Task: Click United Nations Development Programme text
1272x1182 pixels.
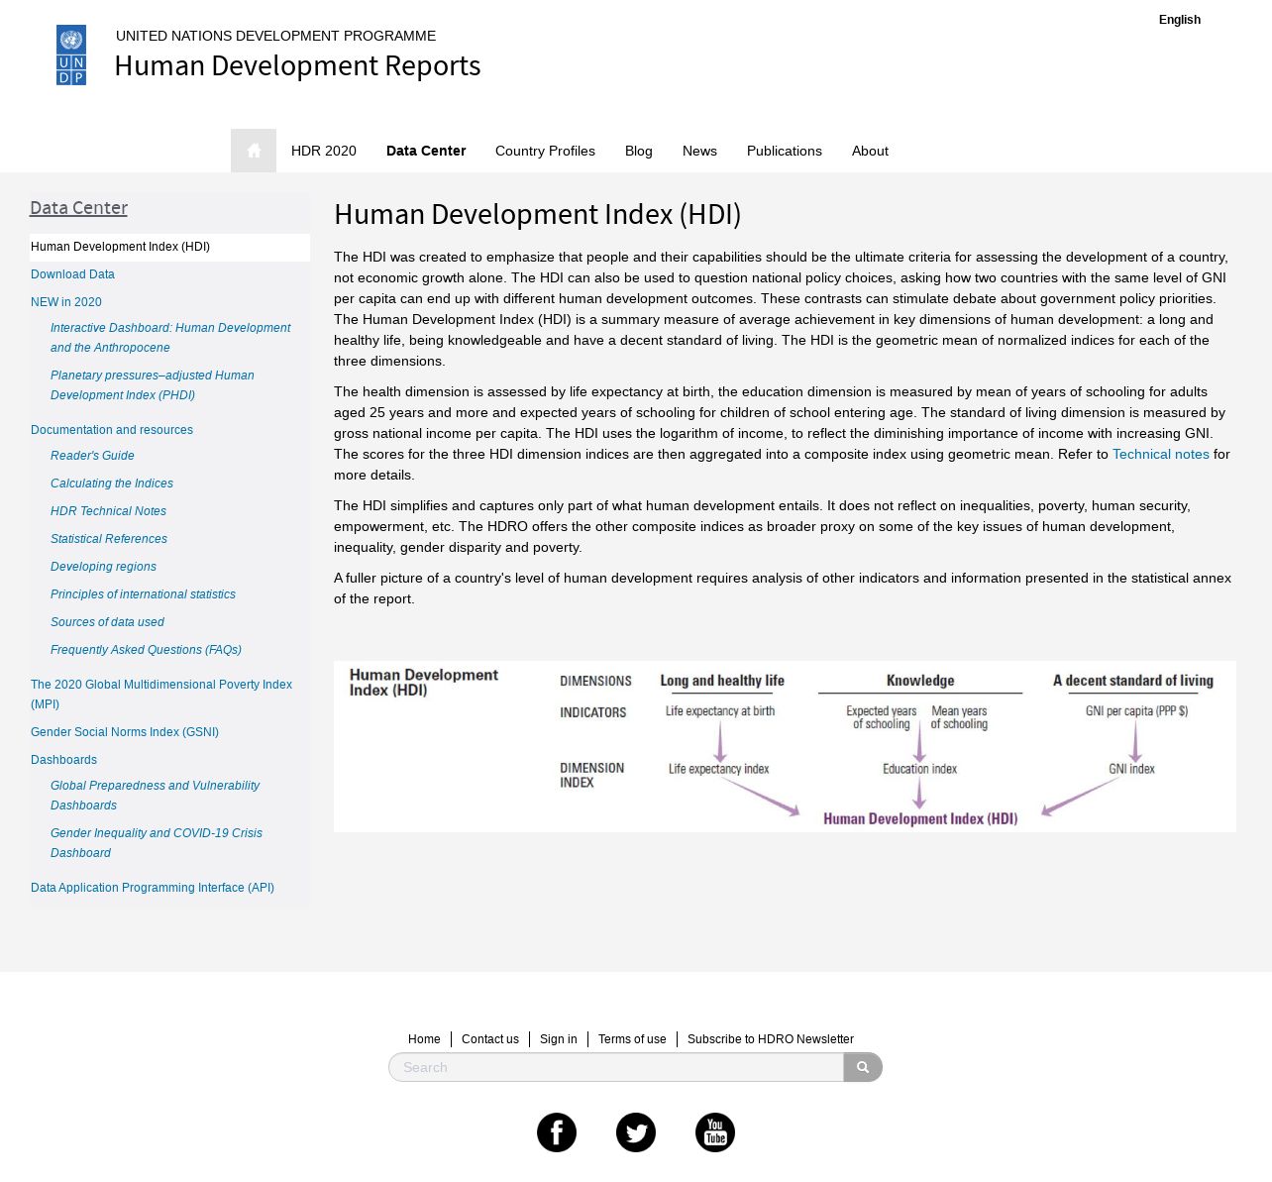Action: (275, 36)
